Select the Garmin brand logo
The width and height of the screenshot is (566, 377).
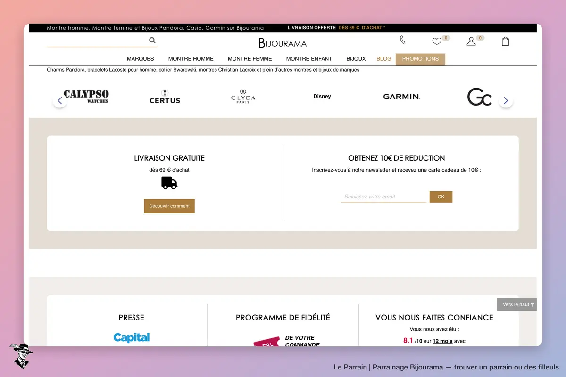click(401, 97)
